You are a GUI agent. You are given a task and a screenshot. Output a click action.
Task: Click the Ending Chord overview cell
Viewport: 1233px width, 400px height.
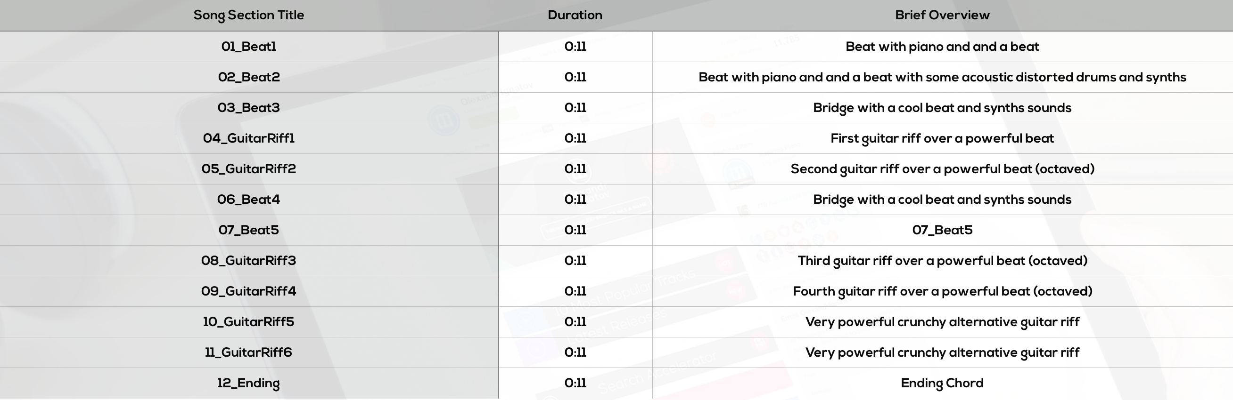[942, 383]
